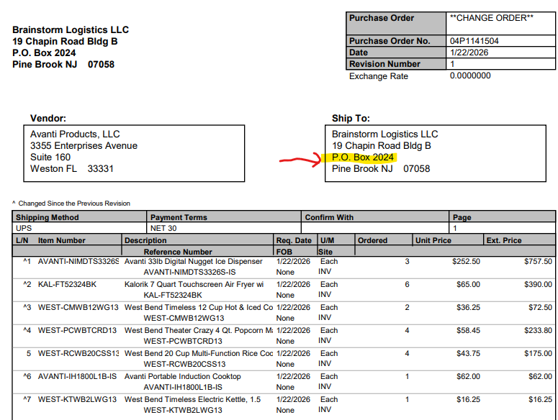This screenshot has height=420, width=558.
Task: Click item number WEST-CMWB12WG13 on line 3
Action: tap(78, 308)
